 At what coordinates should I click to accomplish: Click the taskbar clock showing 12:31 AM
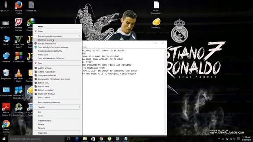[x=246, y=138]
